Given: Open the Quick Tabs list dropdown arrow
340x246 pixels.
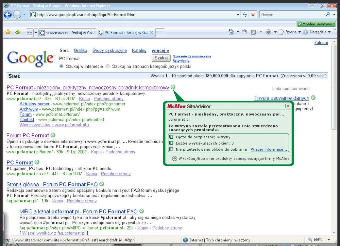Looking at the screenshot, I should 36,33.
